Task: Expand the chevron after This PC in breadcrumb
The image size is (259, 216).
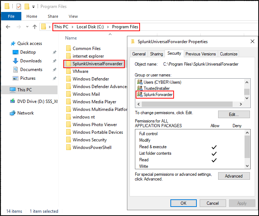Action: tap(72, 27)
